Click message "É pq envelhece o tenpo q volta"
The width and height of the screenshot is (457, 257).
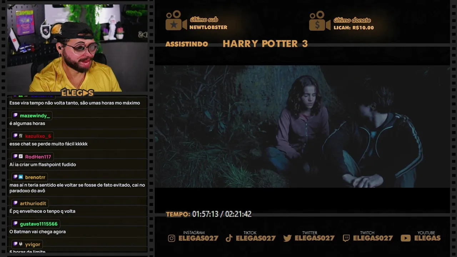pyautogui.click(x=42, y=211)
